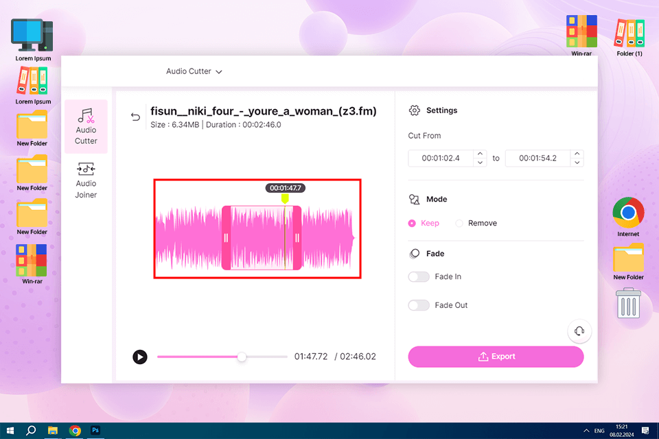
Task: Click the right trim handle on waveform
Action: [x=297, y=238]
